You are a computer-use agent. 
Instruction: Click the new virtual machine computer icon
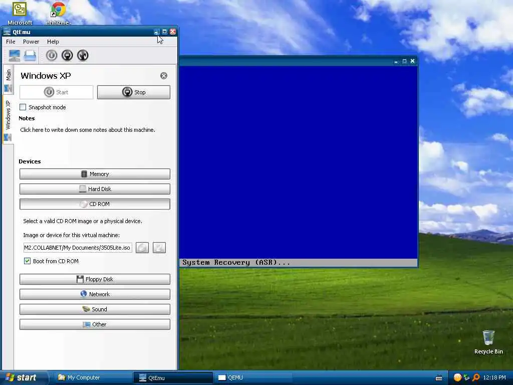click(14, 55)
